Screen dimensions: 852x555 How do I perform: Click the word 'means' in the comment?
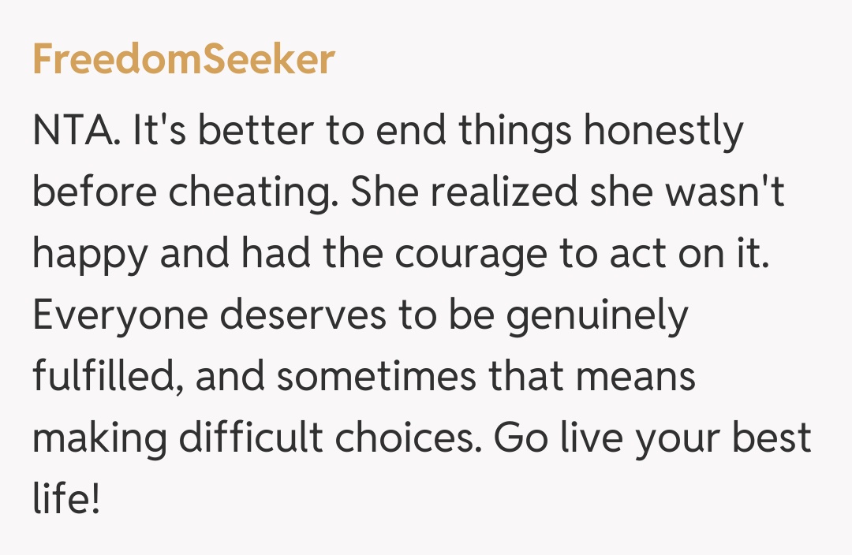pos(637,377)
